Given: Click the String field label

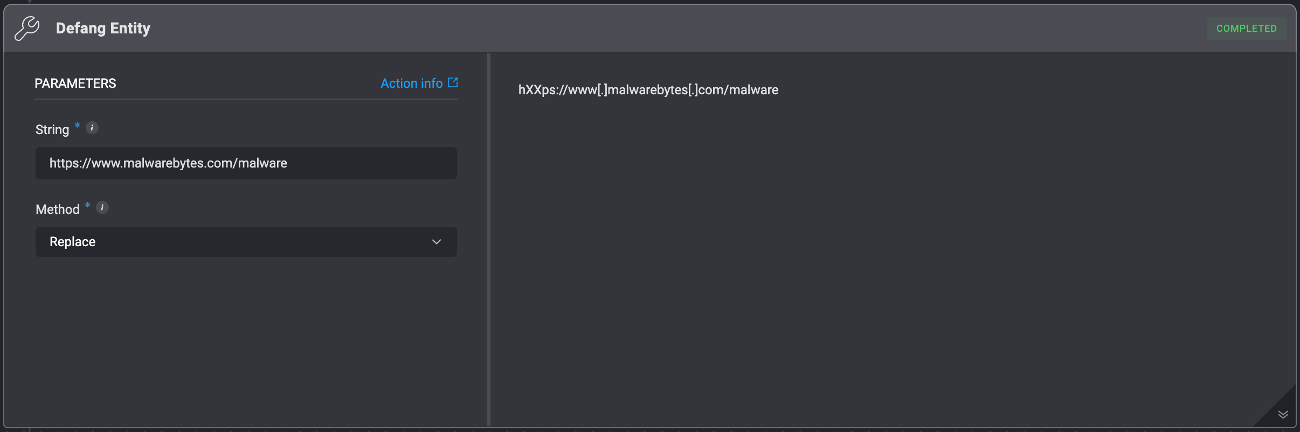Looking at the screenshot, I should pyautogui.click(x=52, y=130).
